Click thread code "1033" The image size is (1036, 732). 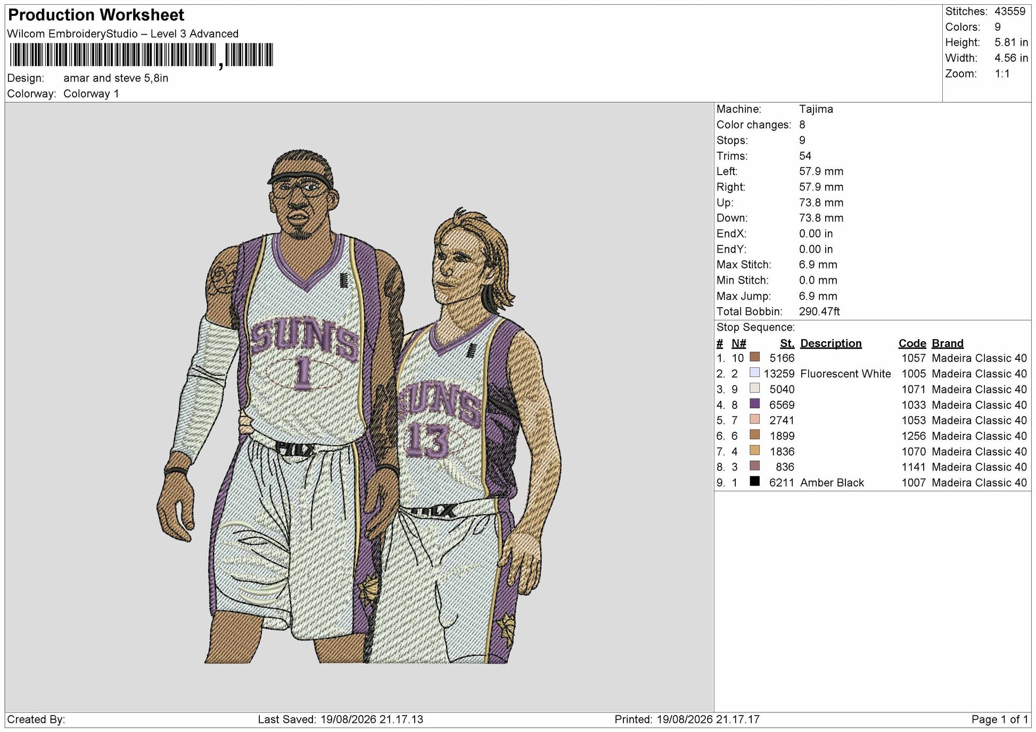pyautogui.click(x=914, y=405)
